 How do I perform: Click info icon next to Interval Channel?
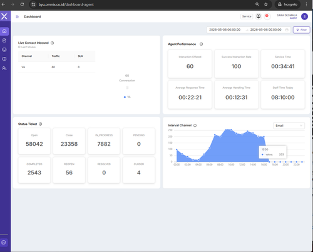coord(195,125)
